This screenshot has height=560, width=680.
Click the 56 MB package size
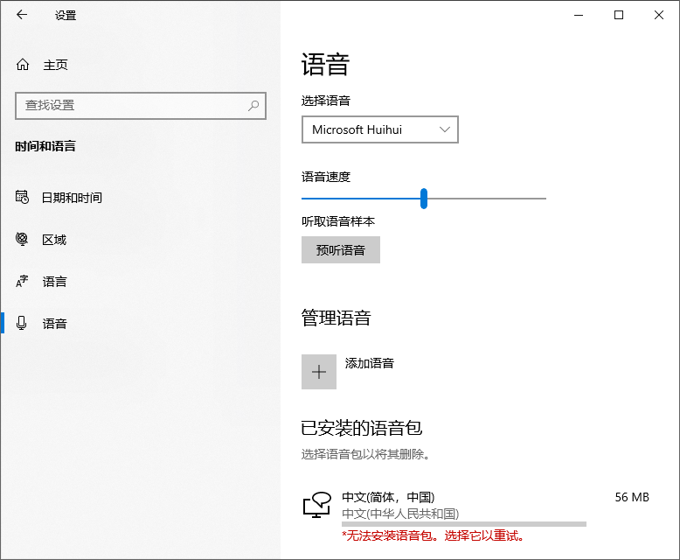[x=632, y=498]
